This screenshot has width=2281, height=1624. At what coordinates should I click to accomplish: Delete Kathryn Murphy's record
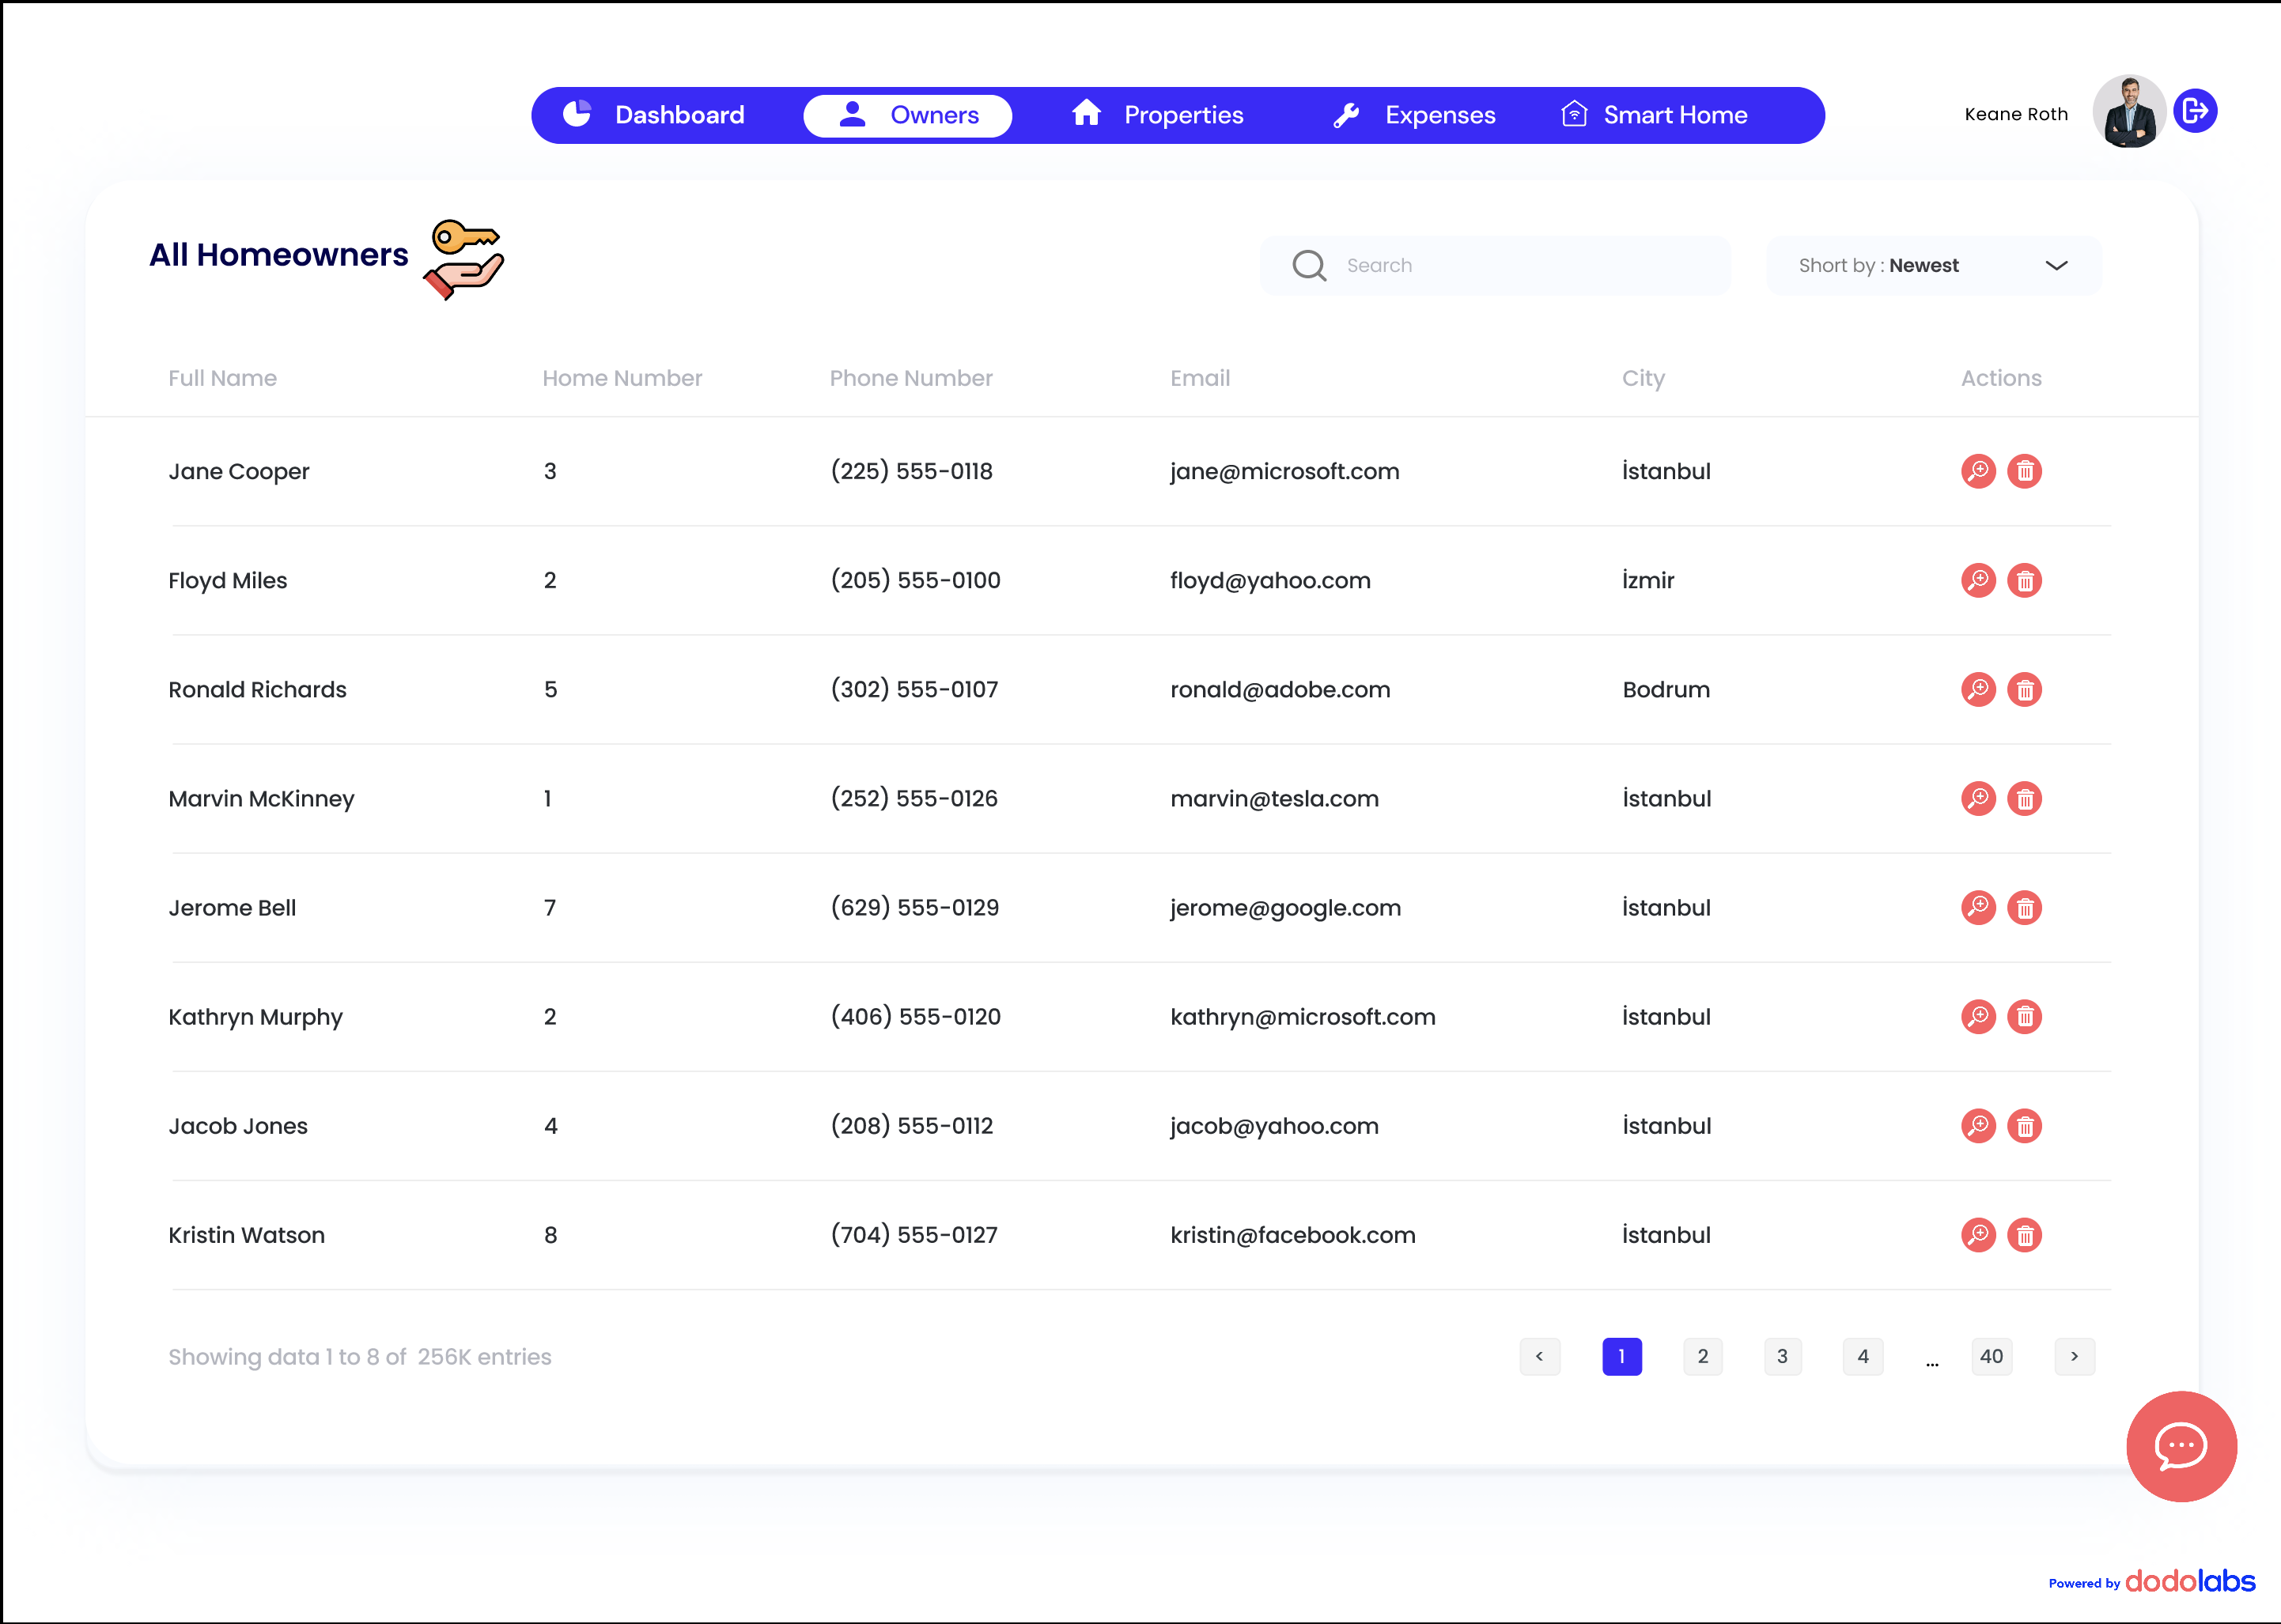click(2024, 1016)
